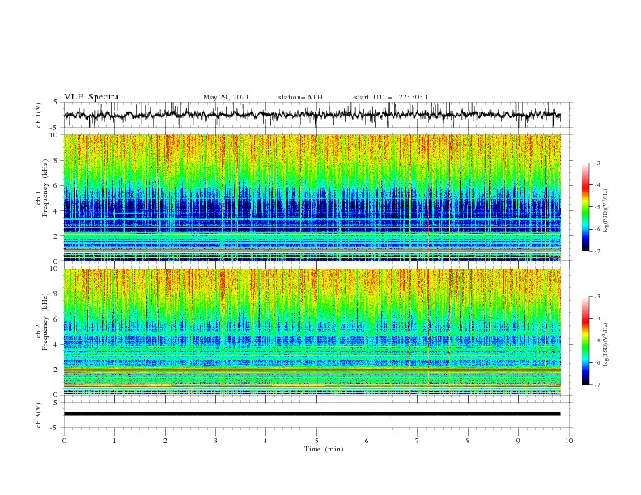Image resolution: width=641 pixels, height=495 pixels.
Task: Click time axis tick label "8"
Action: 468,441
